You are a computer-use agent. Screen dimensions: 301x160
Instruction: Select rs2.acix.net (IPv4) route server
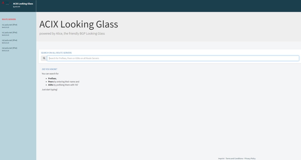coord(10,40)
